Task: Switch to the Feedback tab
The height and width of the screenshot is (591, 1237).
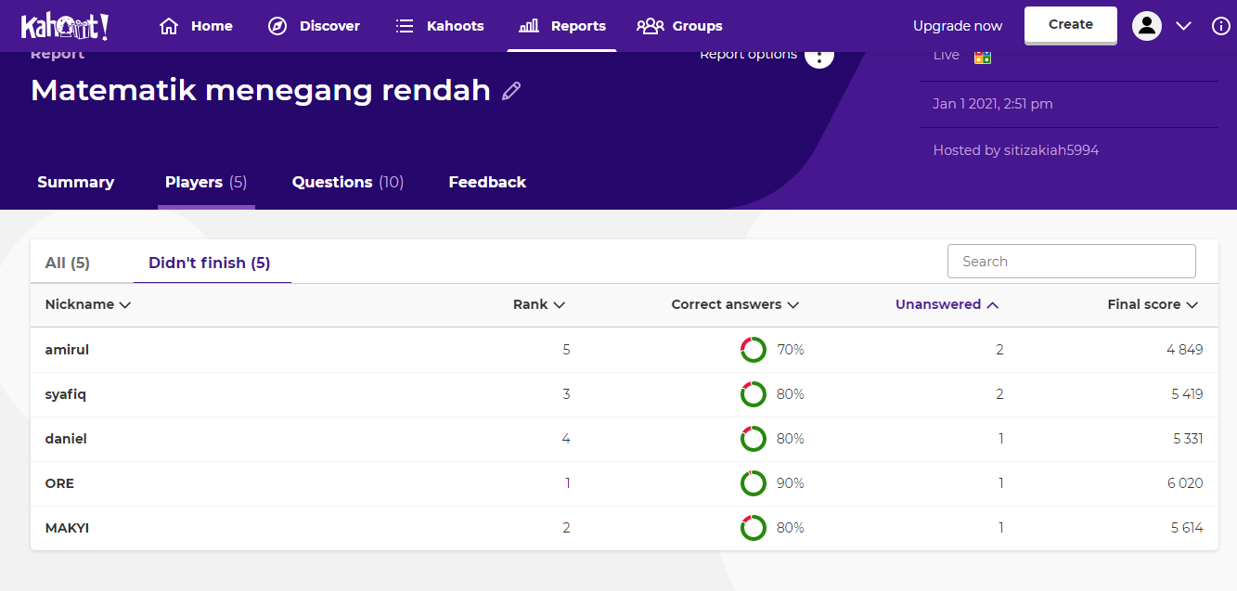Action: pyautogui.click(x=487, y=182)
